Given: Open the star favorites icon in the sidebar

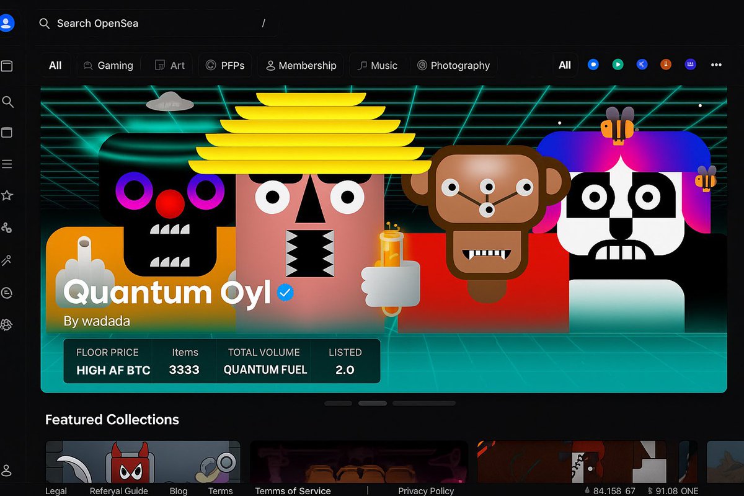Looking at the screenshot, I should pyautogui.click(x=7, y=196).
